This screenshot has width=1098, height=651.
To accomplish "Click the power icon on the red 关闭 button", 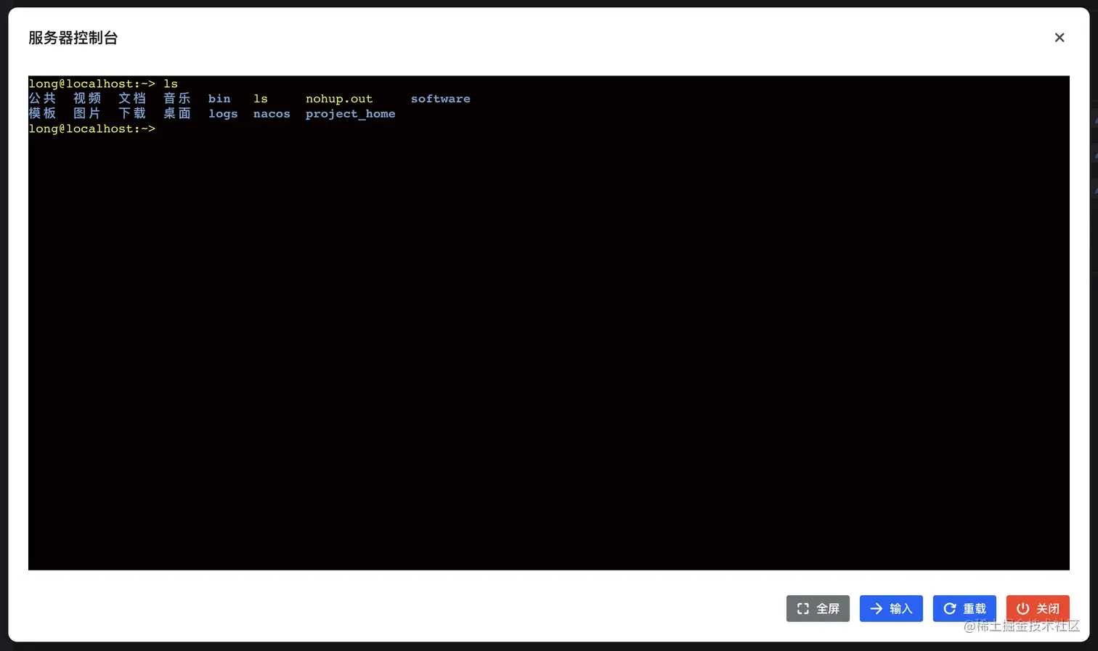I will pyautogui.click(x=1023, y=608).
